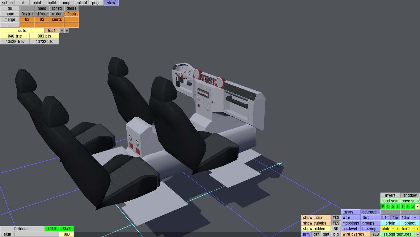Click the merge button
This screenshot has width=420, height=237.
coord(10,19)
